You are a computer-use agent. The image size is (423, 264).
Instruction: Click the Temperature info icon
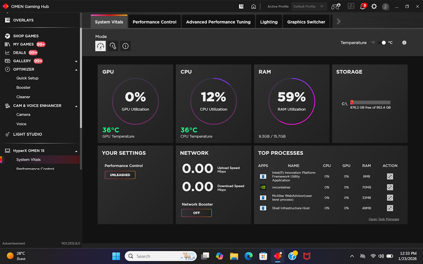pos(404,43)
